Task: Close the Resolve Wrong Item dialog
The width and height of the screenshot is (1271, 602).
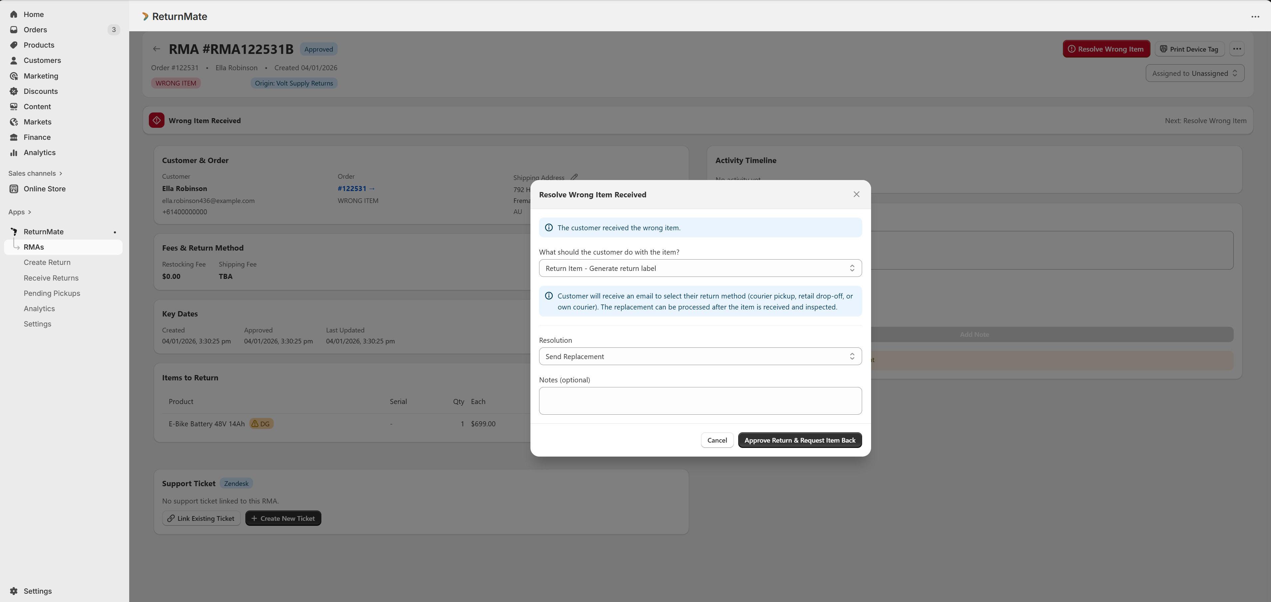Action: pos(856,194)
